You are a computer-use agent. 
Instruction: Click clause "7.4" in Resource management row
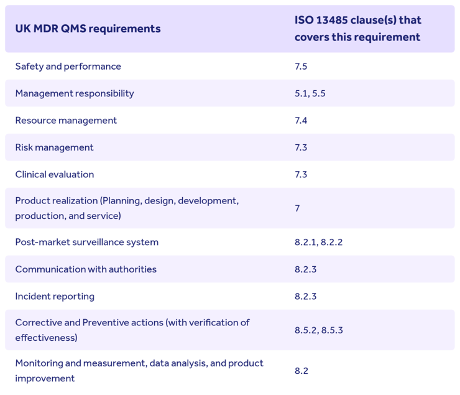[301, 121]
